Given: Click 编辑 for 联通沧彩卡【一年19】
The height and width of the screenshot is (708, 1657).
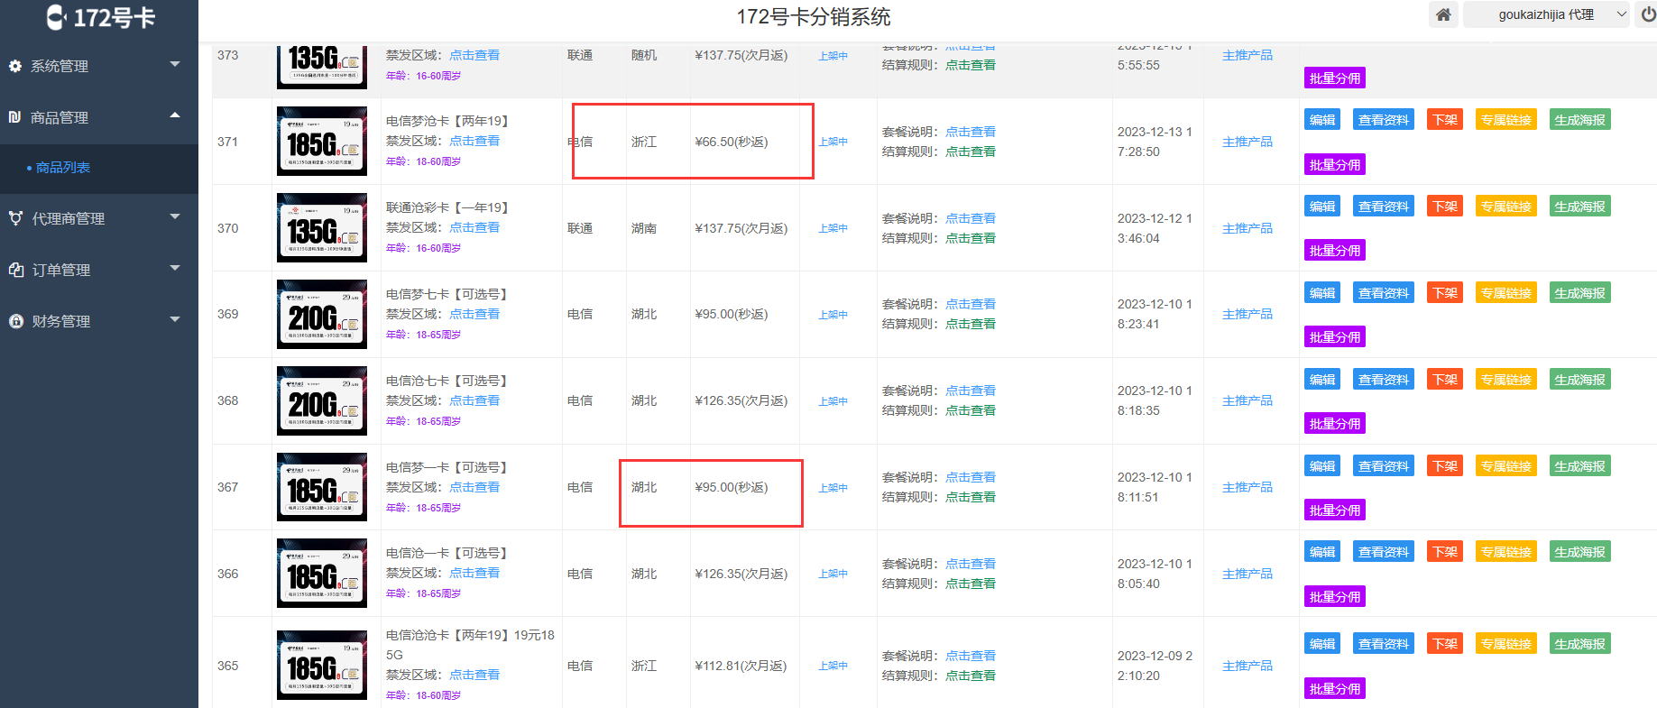Looking at the screenshot, I should click(1322, 207).
